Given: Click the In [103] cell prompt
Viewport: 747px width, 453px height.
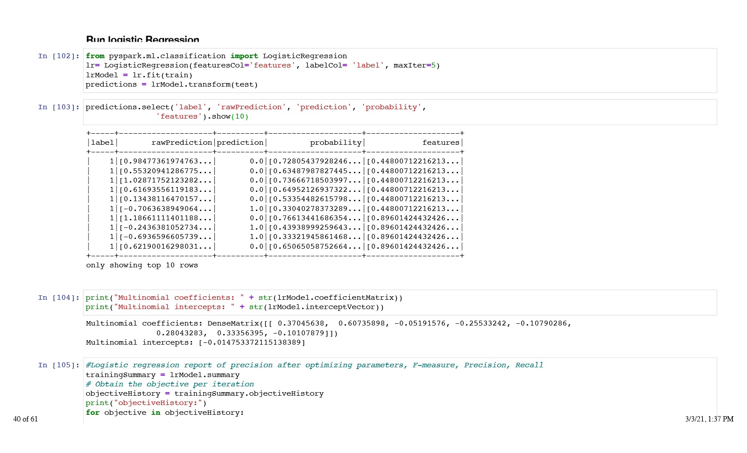Looking at the screenshot, I should [x=59, y=107].
